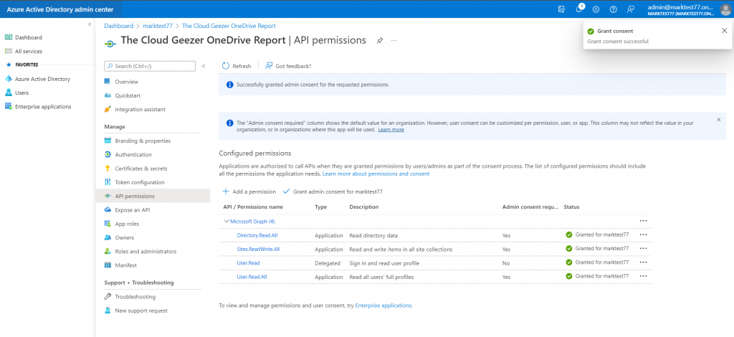Click the Description column header
This screenshot has height=337, width=734.
pyautogui.click(x=363, y=207)
